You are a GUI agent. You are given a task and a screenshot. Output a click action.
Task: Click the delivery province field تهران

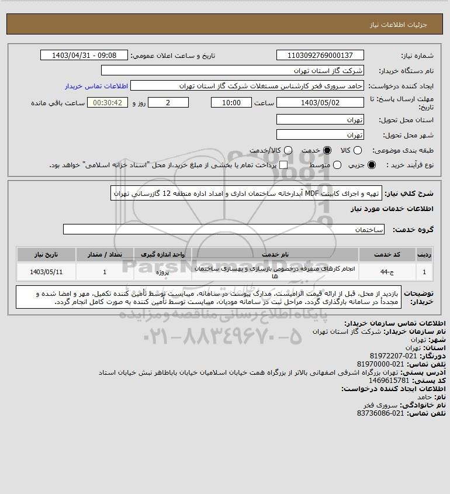(320, 119)
